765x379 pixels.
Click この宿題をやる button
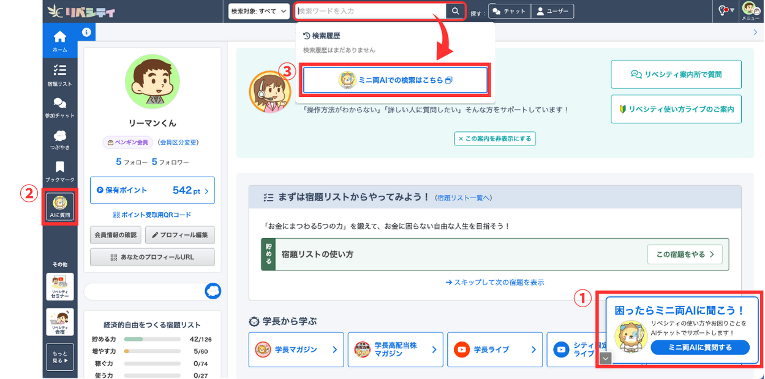tap(684, 255)
